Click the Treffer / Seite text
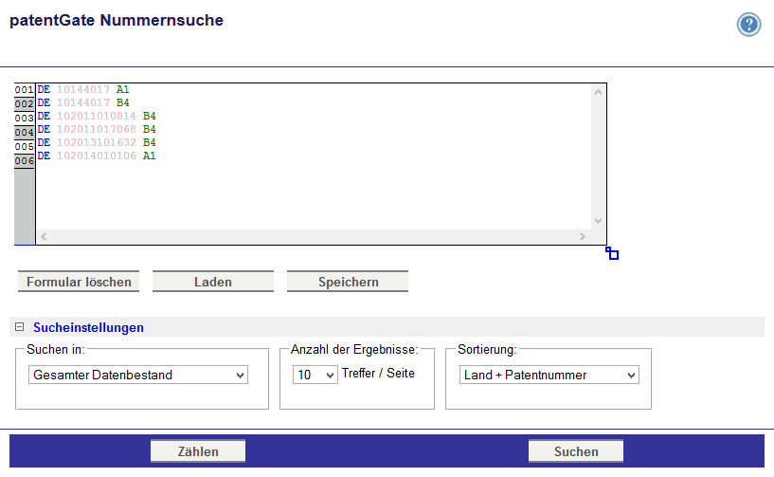The width and height of the screenshot is (774, 477). click(378, 374)
